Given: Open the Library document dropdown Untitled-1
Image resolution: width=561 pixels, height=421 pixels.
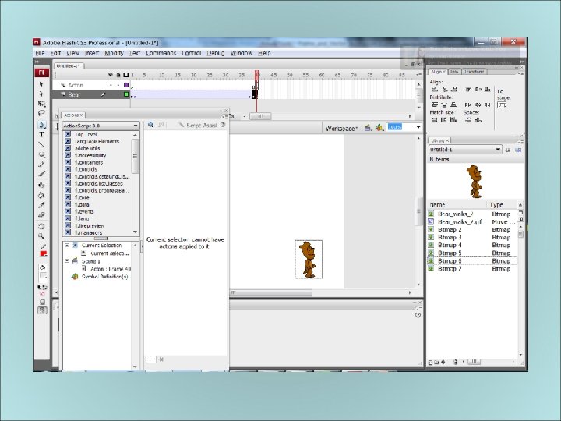Looking at the screenshot, I should point(465,150).
